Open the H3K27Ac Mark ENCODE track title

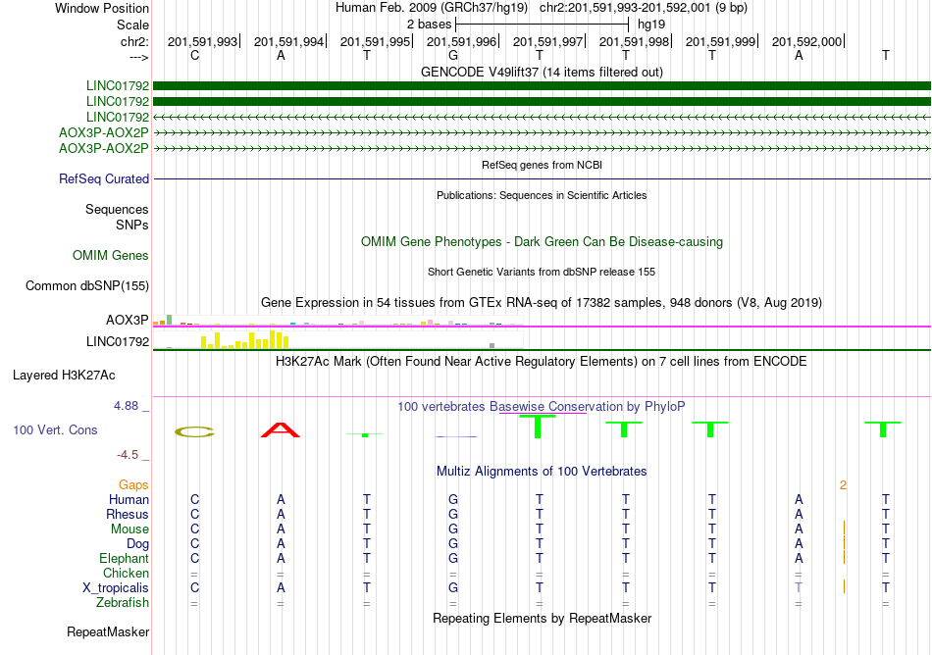coord(542,361)
